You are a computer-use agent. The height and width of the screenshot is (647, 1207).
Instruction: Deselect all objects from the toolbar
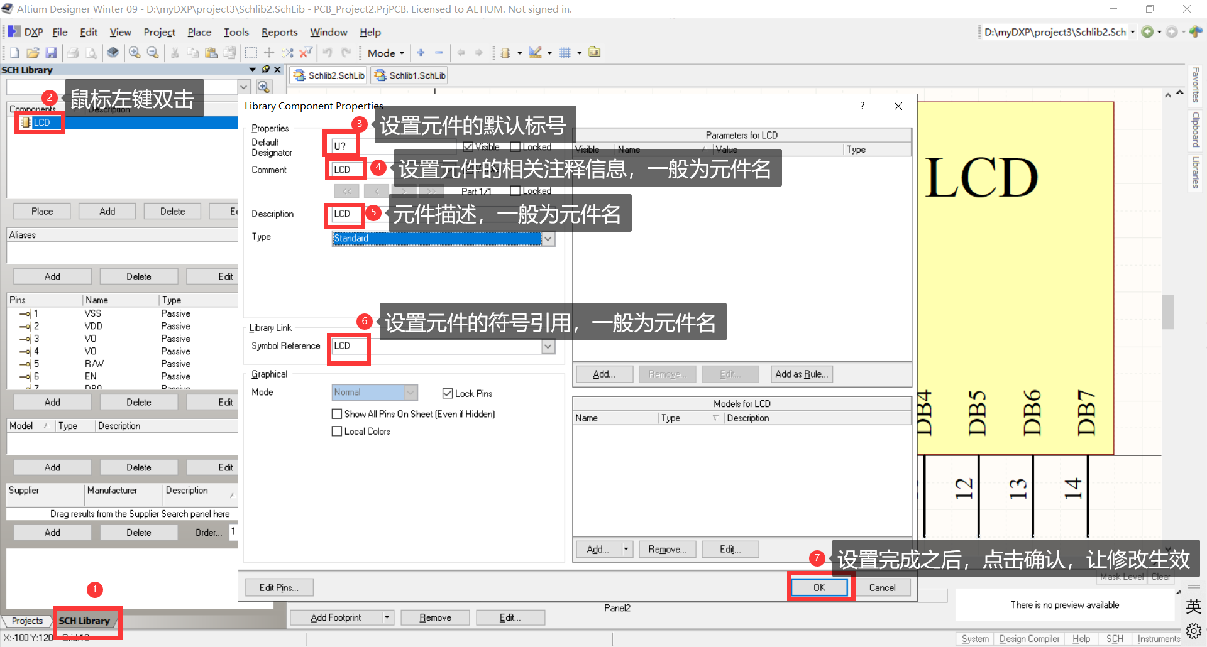pos(287,53)
